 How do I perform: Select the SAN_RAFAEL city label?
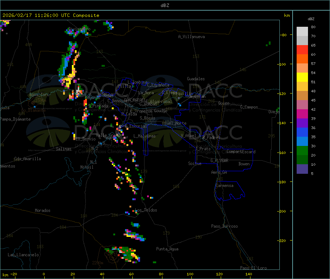134,100
